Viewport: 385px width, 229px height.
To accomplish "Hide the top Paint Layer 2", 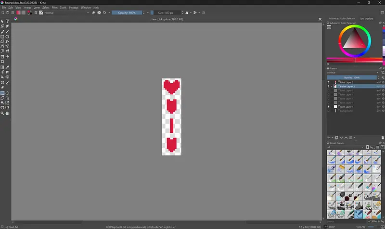I will (x=329, y=82).
